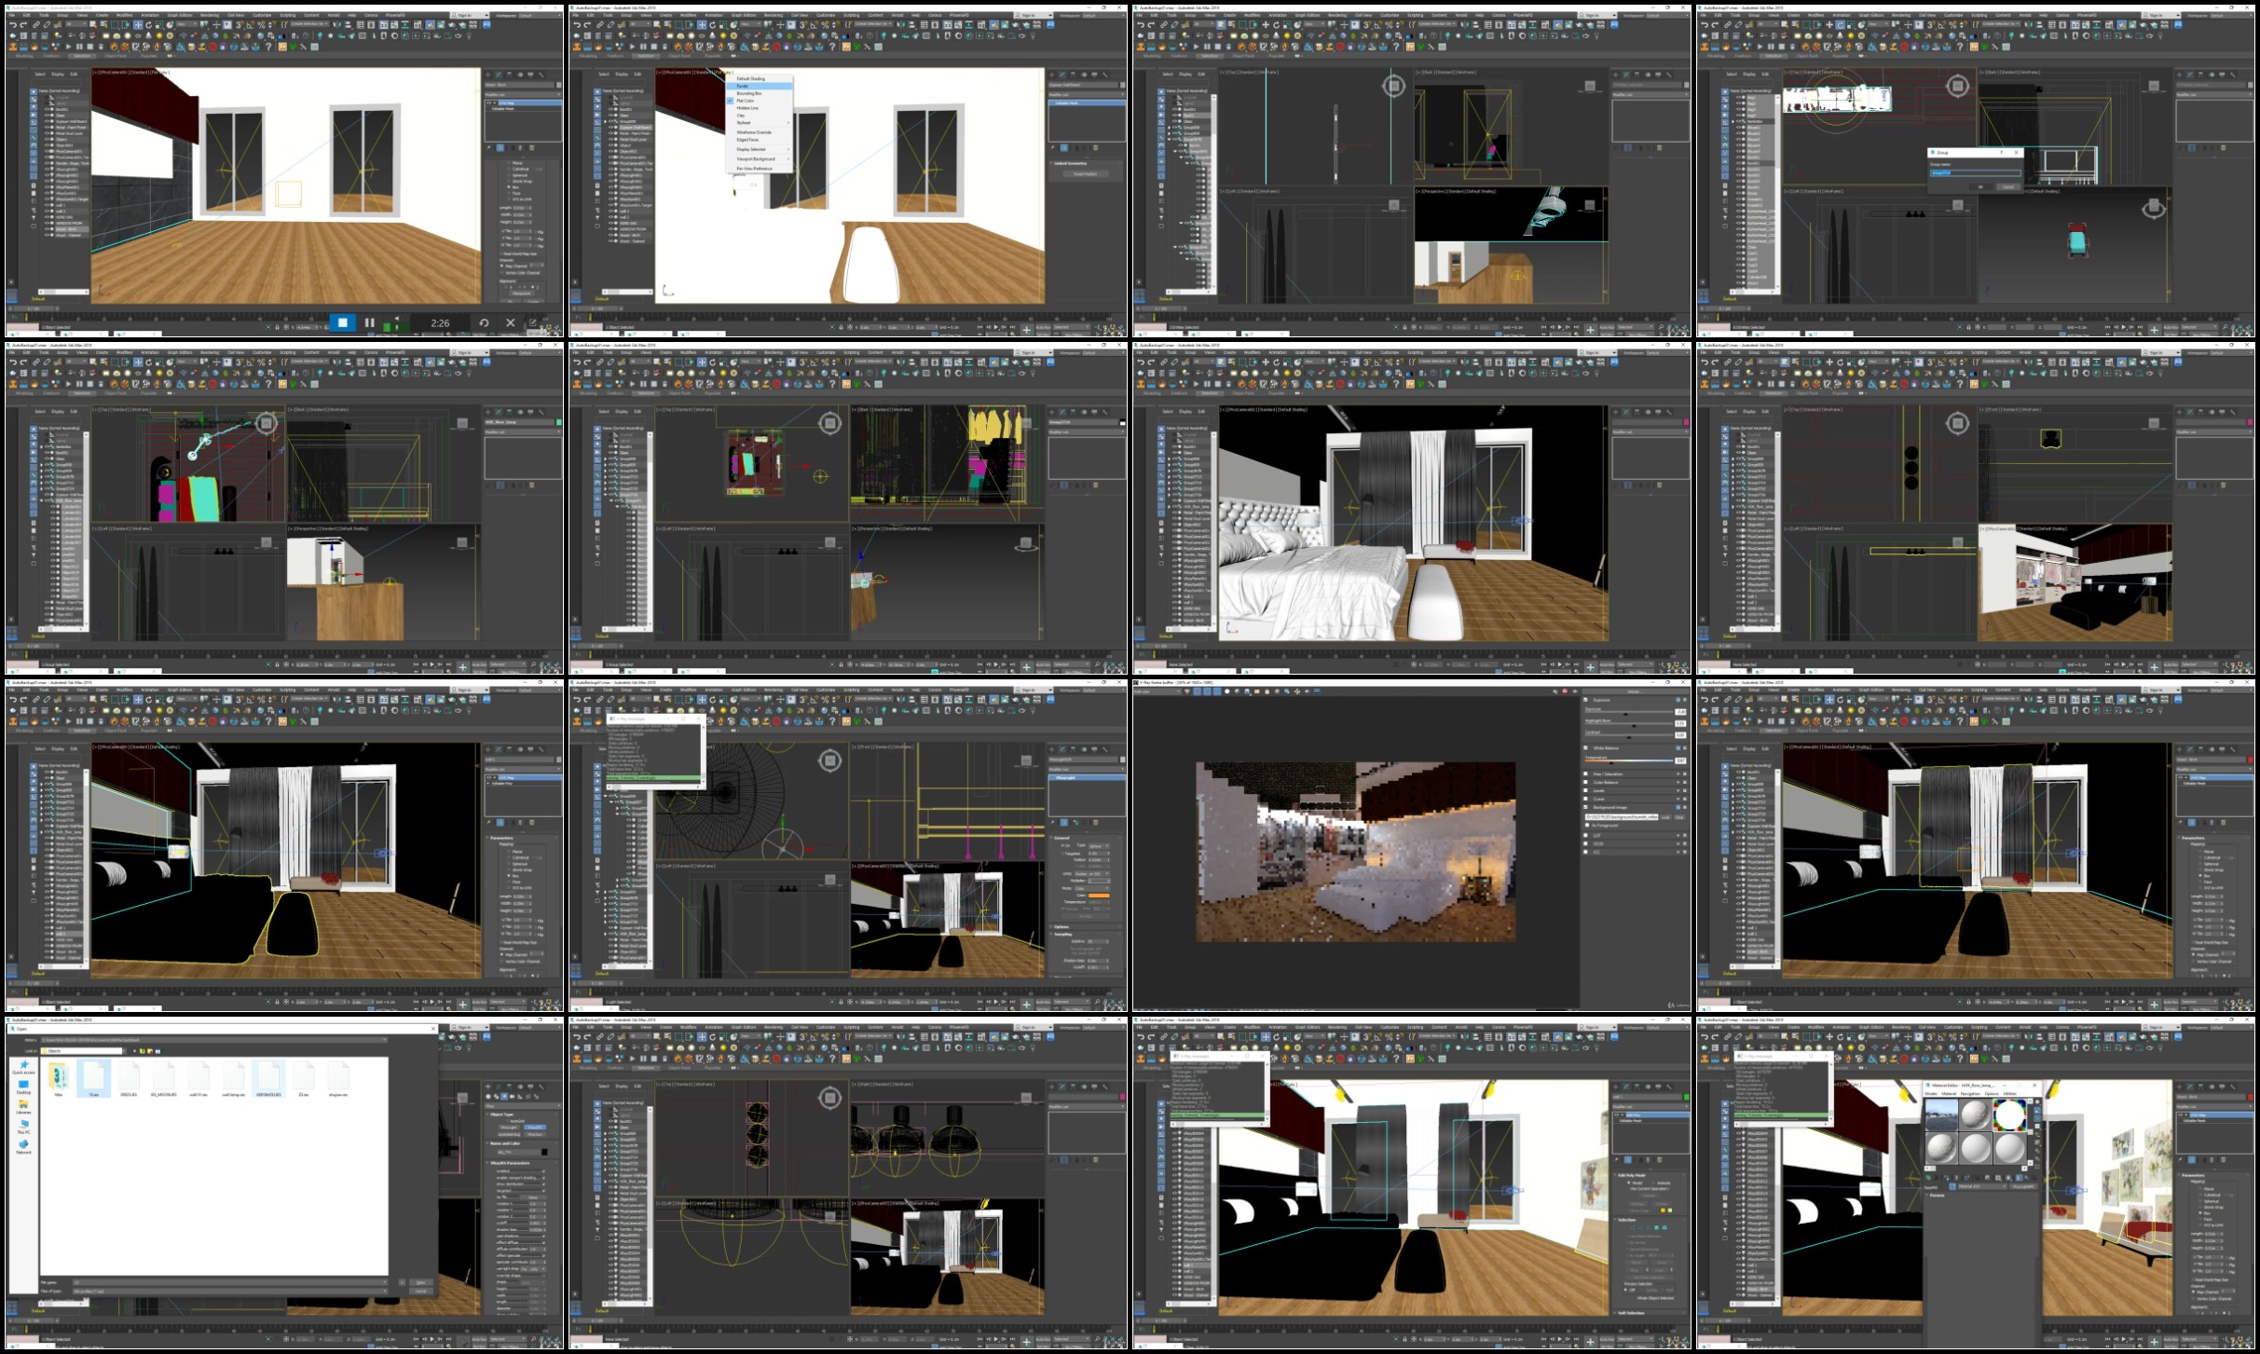Toggle the 'enabled' checkbox in VRayIES Parameters

click(x=542, y=1170)
